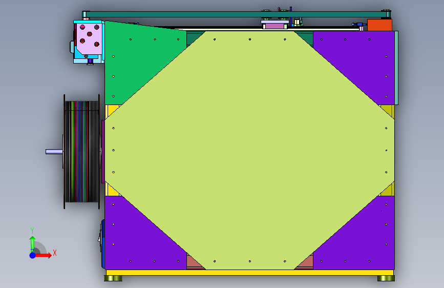Image resolution: width=444 pixels, height=288 pixels.
Task: Click the blue Z axis ball of the triad
Action: click(33, 255)
